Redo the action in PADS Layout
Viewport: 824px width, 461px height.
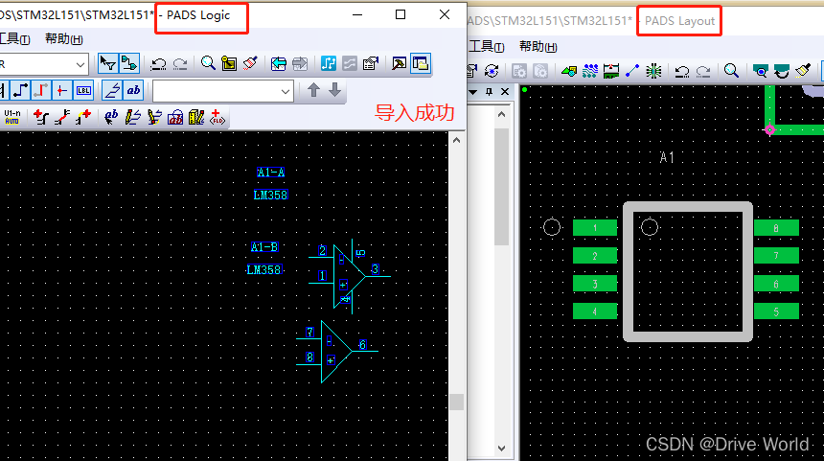point(703,71)
